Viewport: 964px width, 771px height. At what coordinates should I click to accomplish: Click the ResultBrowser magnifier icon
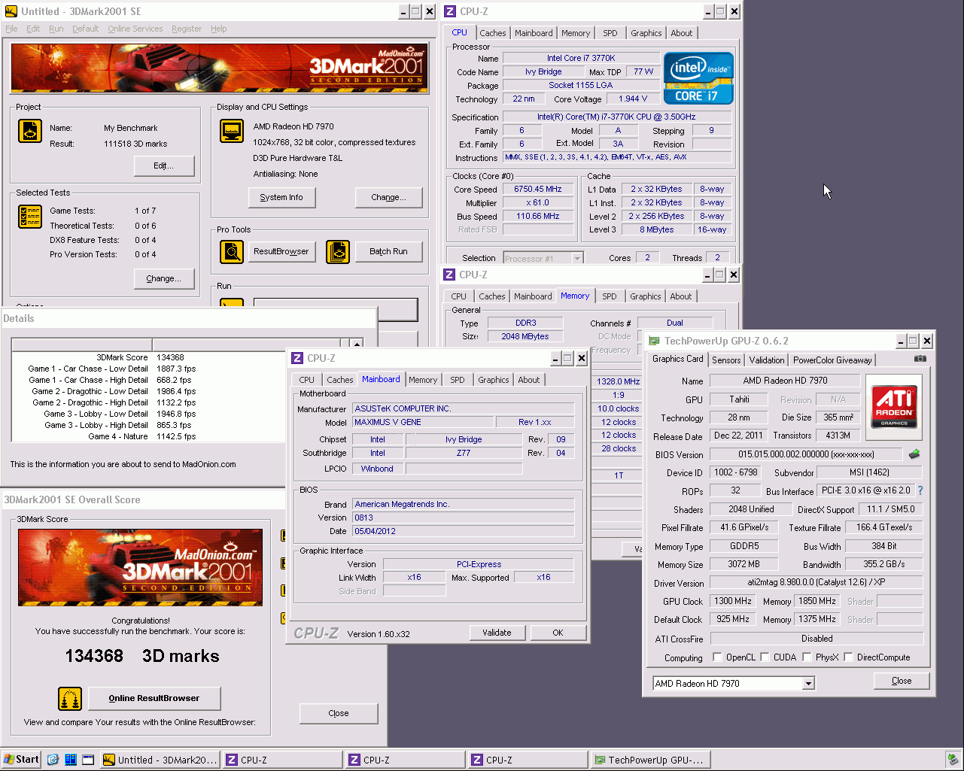232,252
